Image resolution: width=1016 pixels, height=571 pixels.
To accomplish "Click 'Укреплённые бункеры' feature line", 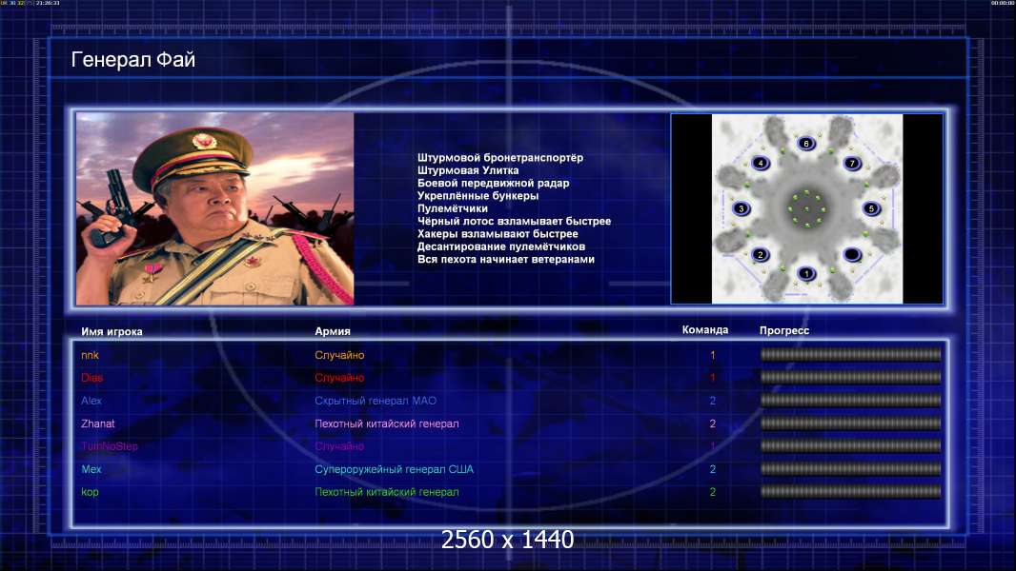I will 478,196.
